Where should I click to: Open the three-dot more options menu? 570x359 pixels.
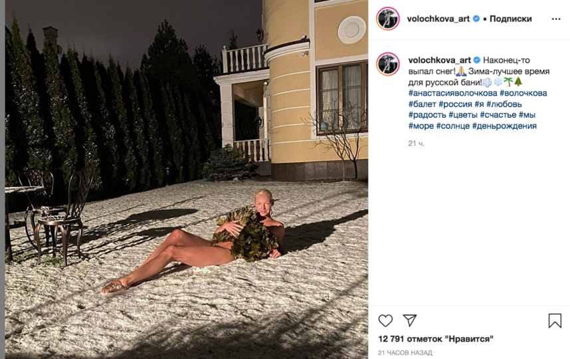(556, 19)
